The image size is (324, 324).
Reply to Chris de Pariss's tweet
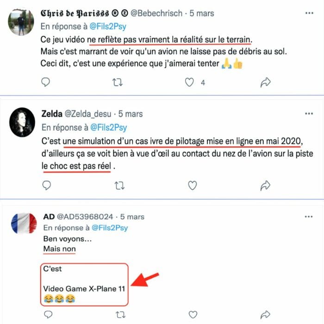pos(45,82)
